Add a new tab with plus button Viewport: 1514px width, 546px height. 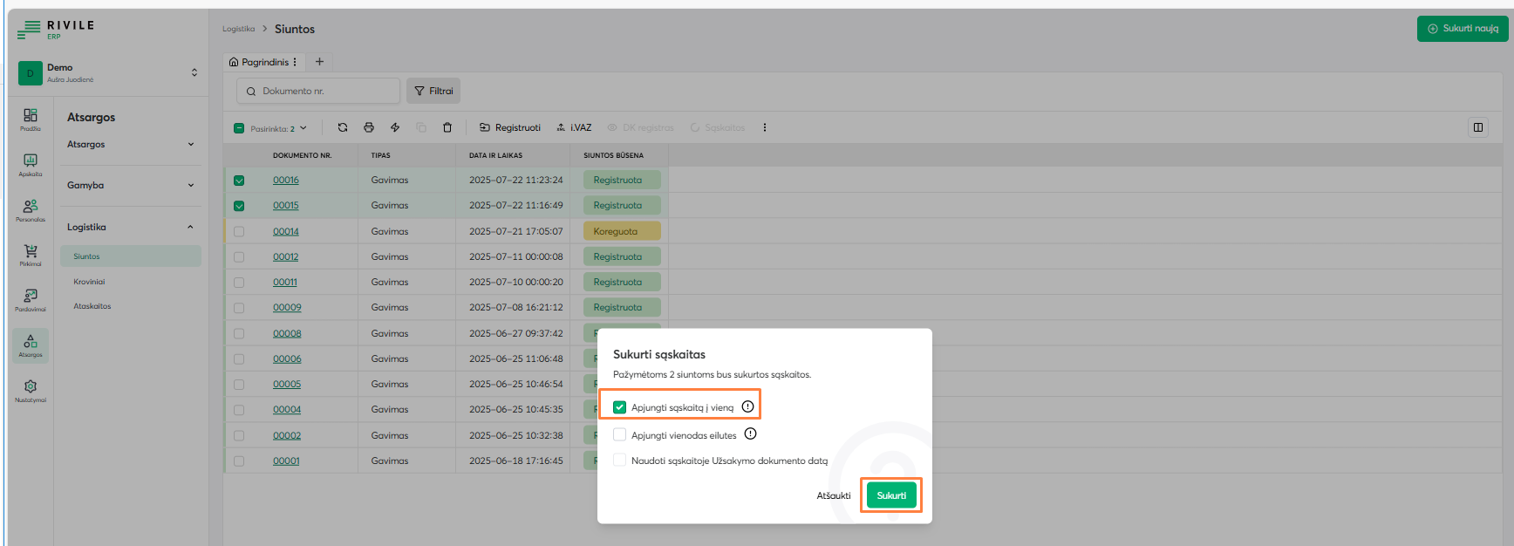pos(319,62)
